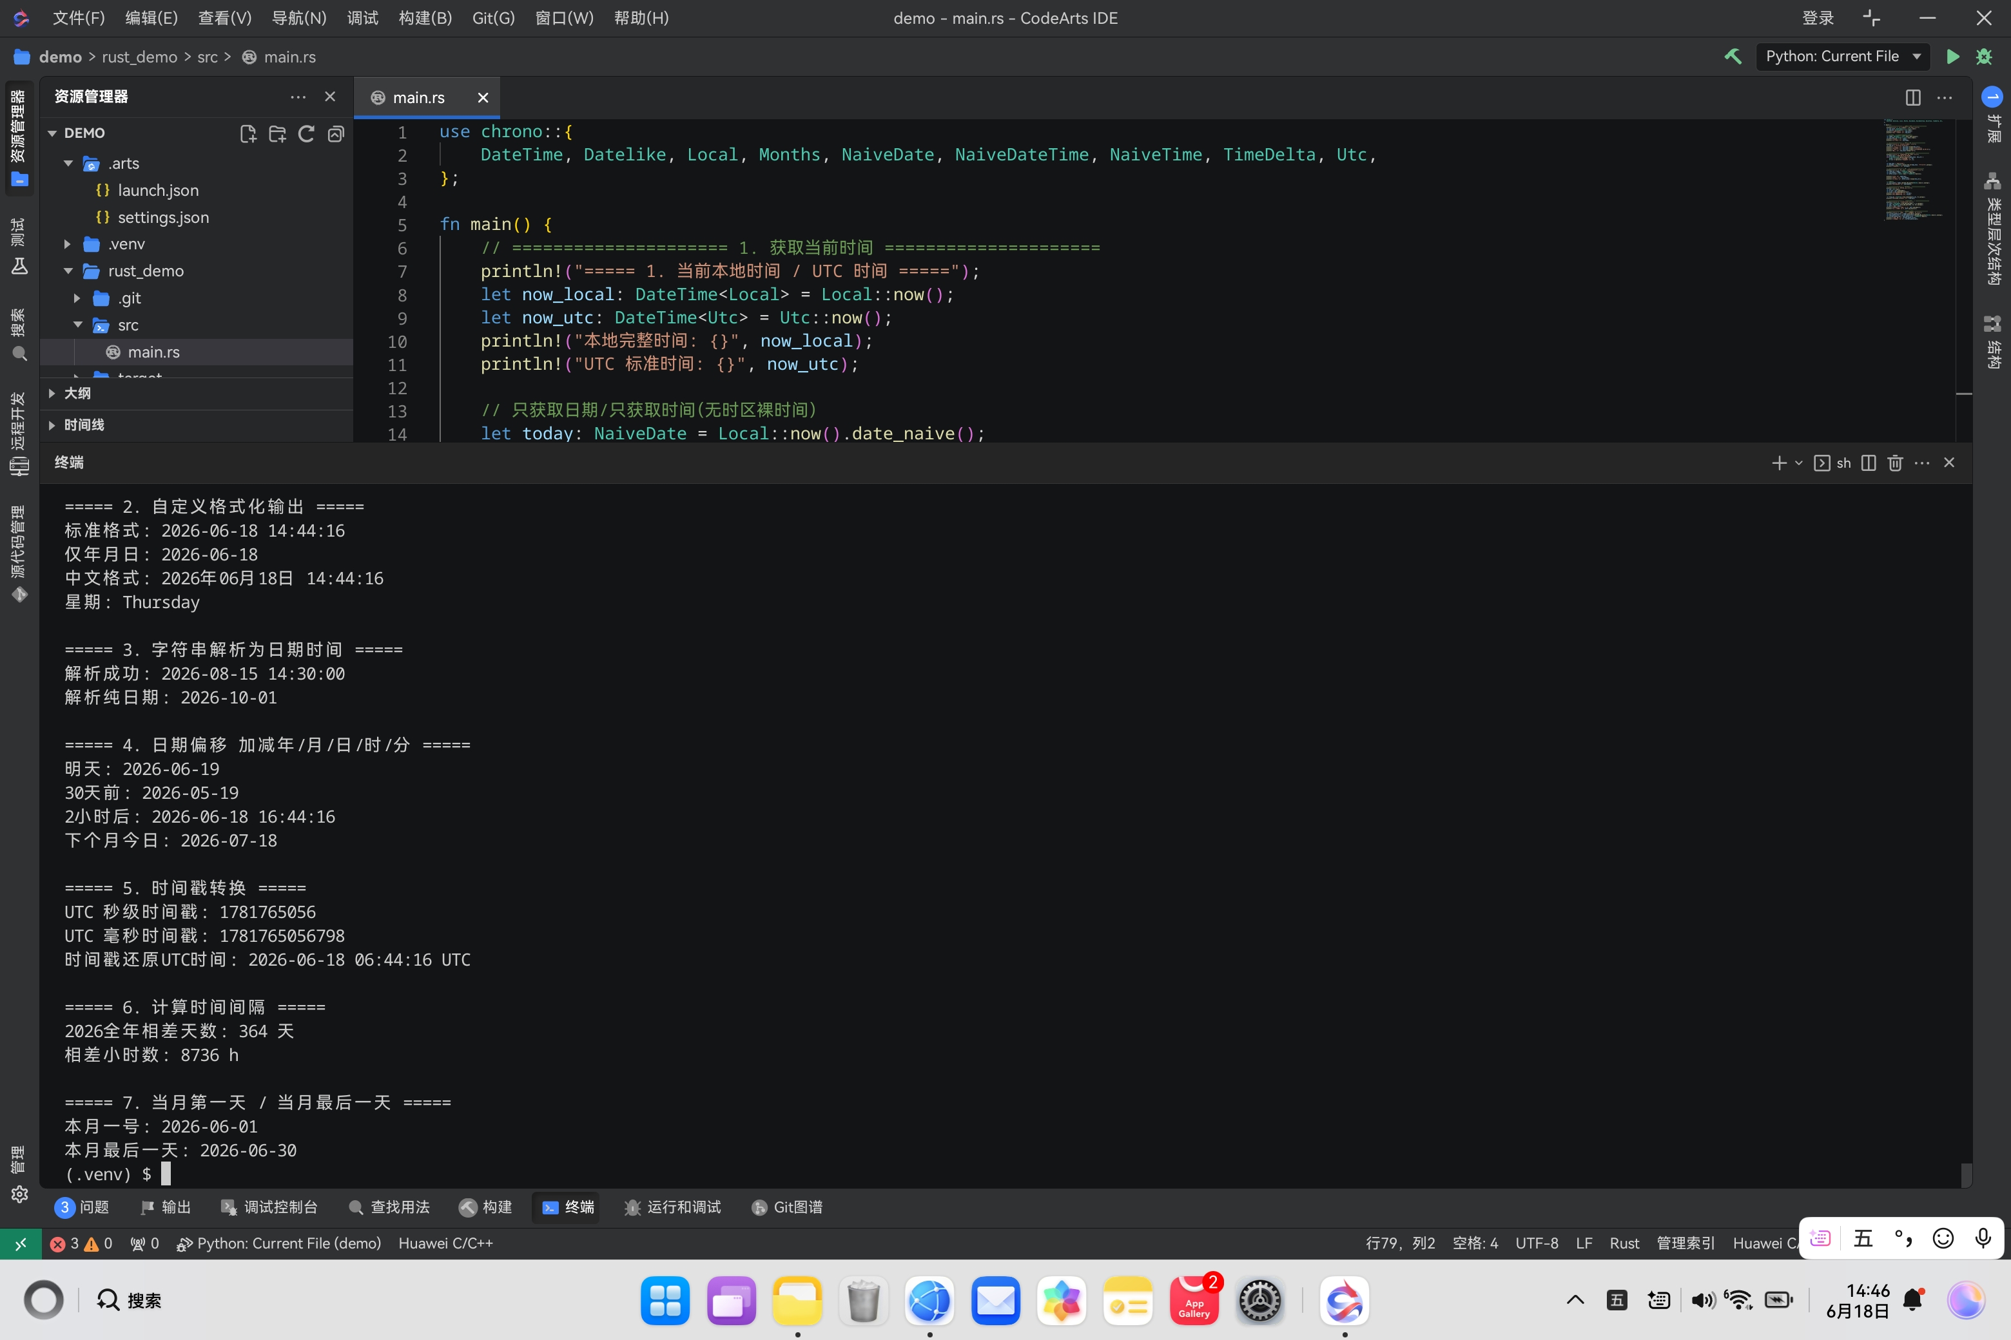This screenshot has width=2011, height=1340.
Task: Close the explorer side panel
Action: coord(330,97)
